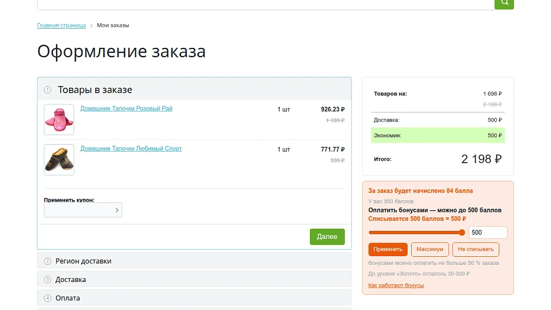This screenshot has width=551, height=310.
Task: Click the bonus points slider handle
Action: [462, 232]
